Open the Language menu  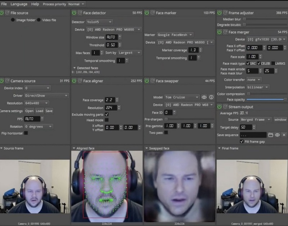19,4
